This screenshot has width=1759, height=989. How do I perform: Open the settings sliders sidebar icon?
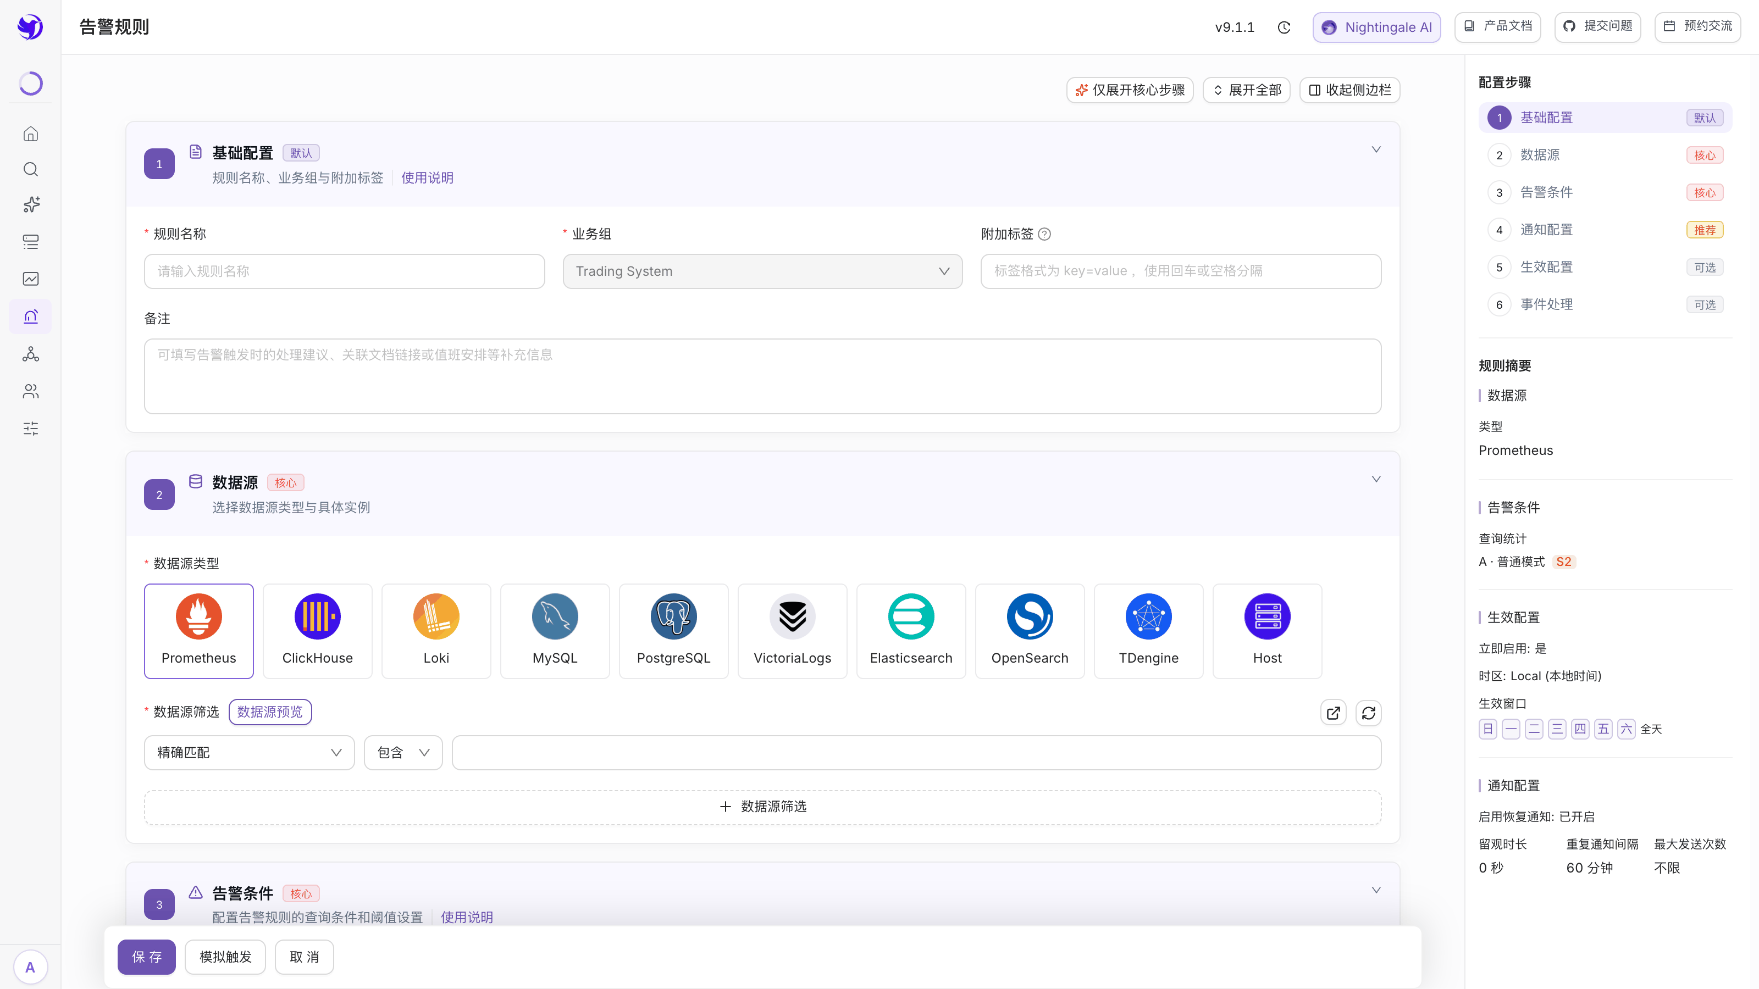(31, 429)
